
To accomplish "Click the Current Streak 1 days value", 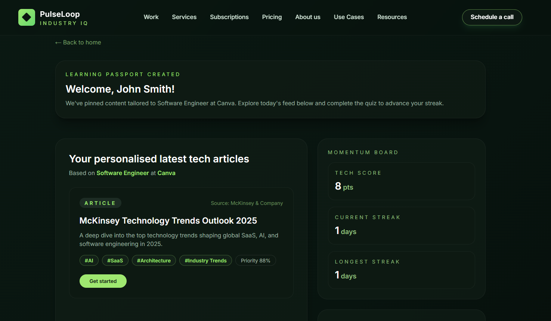I will click(346, 231).
